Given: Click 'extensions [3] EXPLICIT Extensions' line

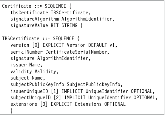Looking at the screenshot, I should point(68,104).
